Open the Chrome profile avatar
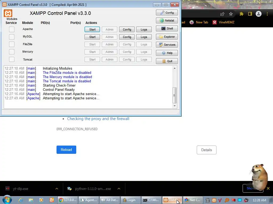 (x=259, y=14)
